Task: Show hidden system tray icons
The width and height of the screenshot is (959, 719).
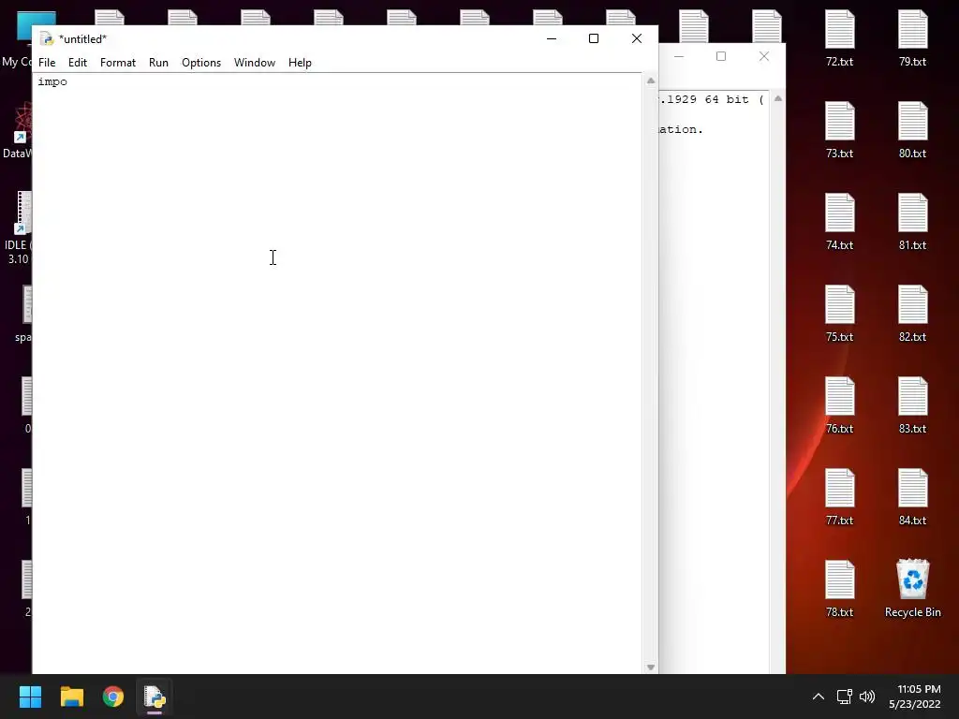Action: tap(819, 697)
